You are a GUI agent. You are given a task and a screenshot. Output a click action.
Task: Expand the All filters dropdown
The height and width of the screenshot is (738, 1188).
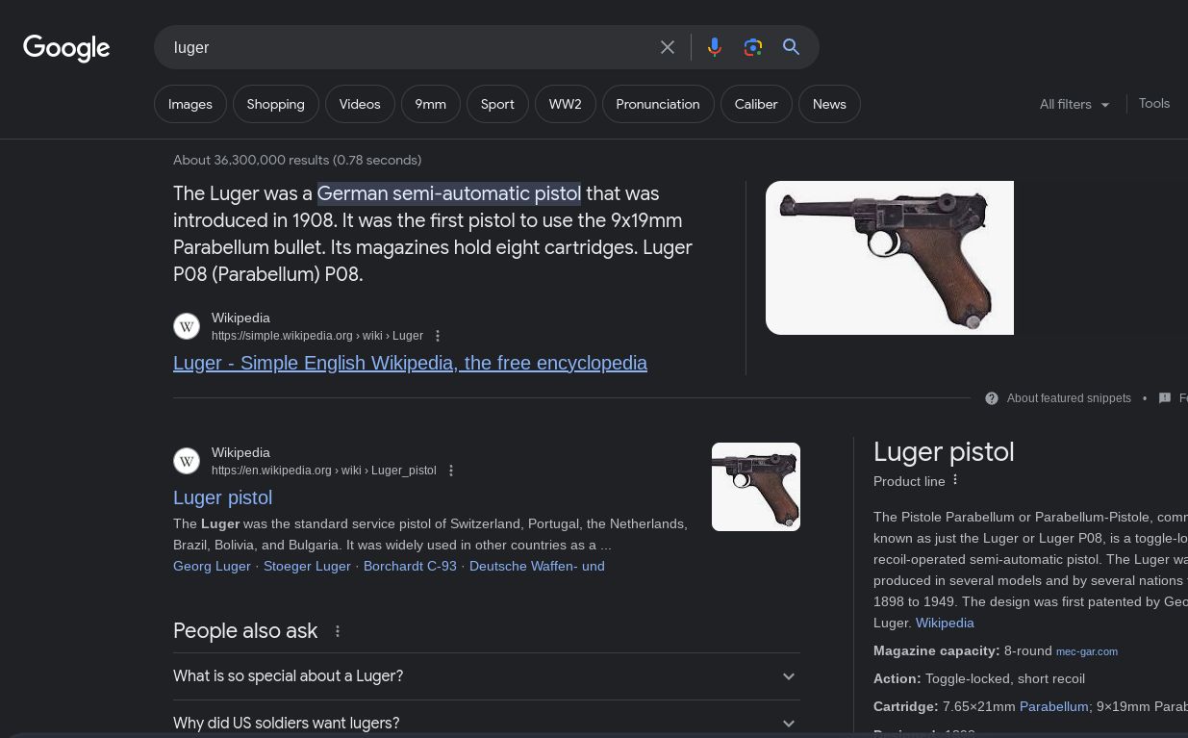pos(1074,104)
